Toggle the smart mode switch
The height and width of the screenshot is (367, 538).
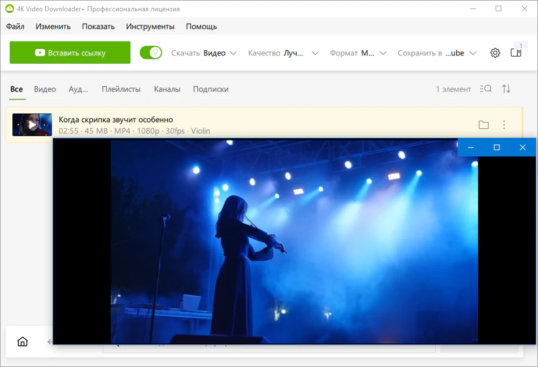pyautogui.click(x=151, y=53)
